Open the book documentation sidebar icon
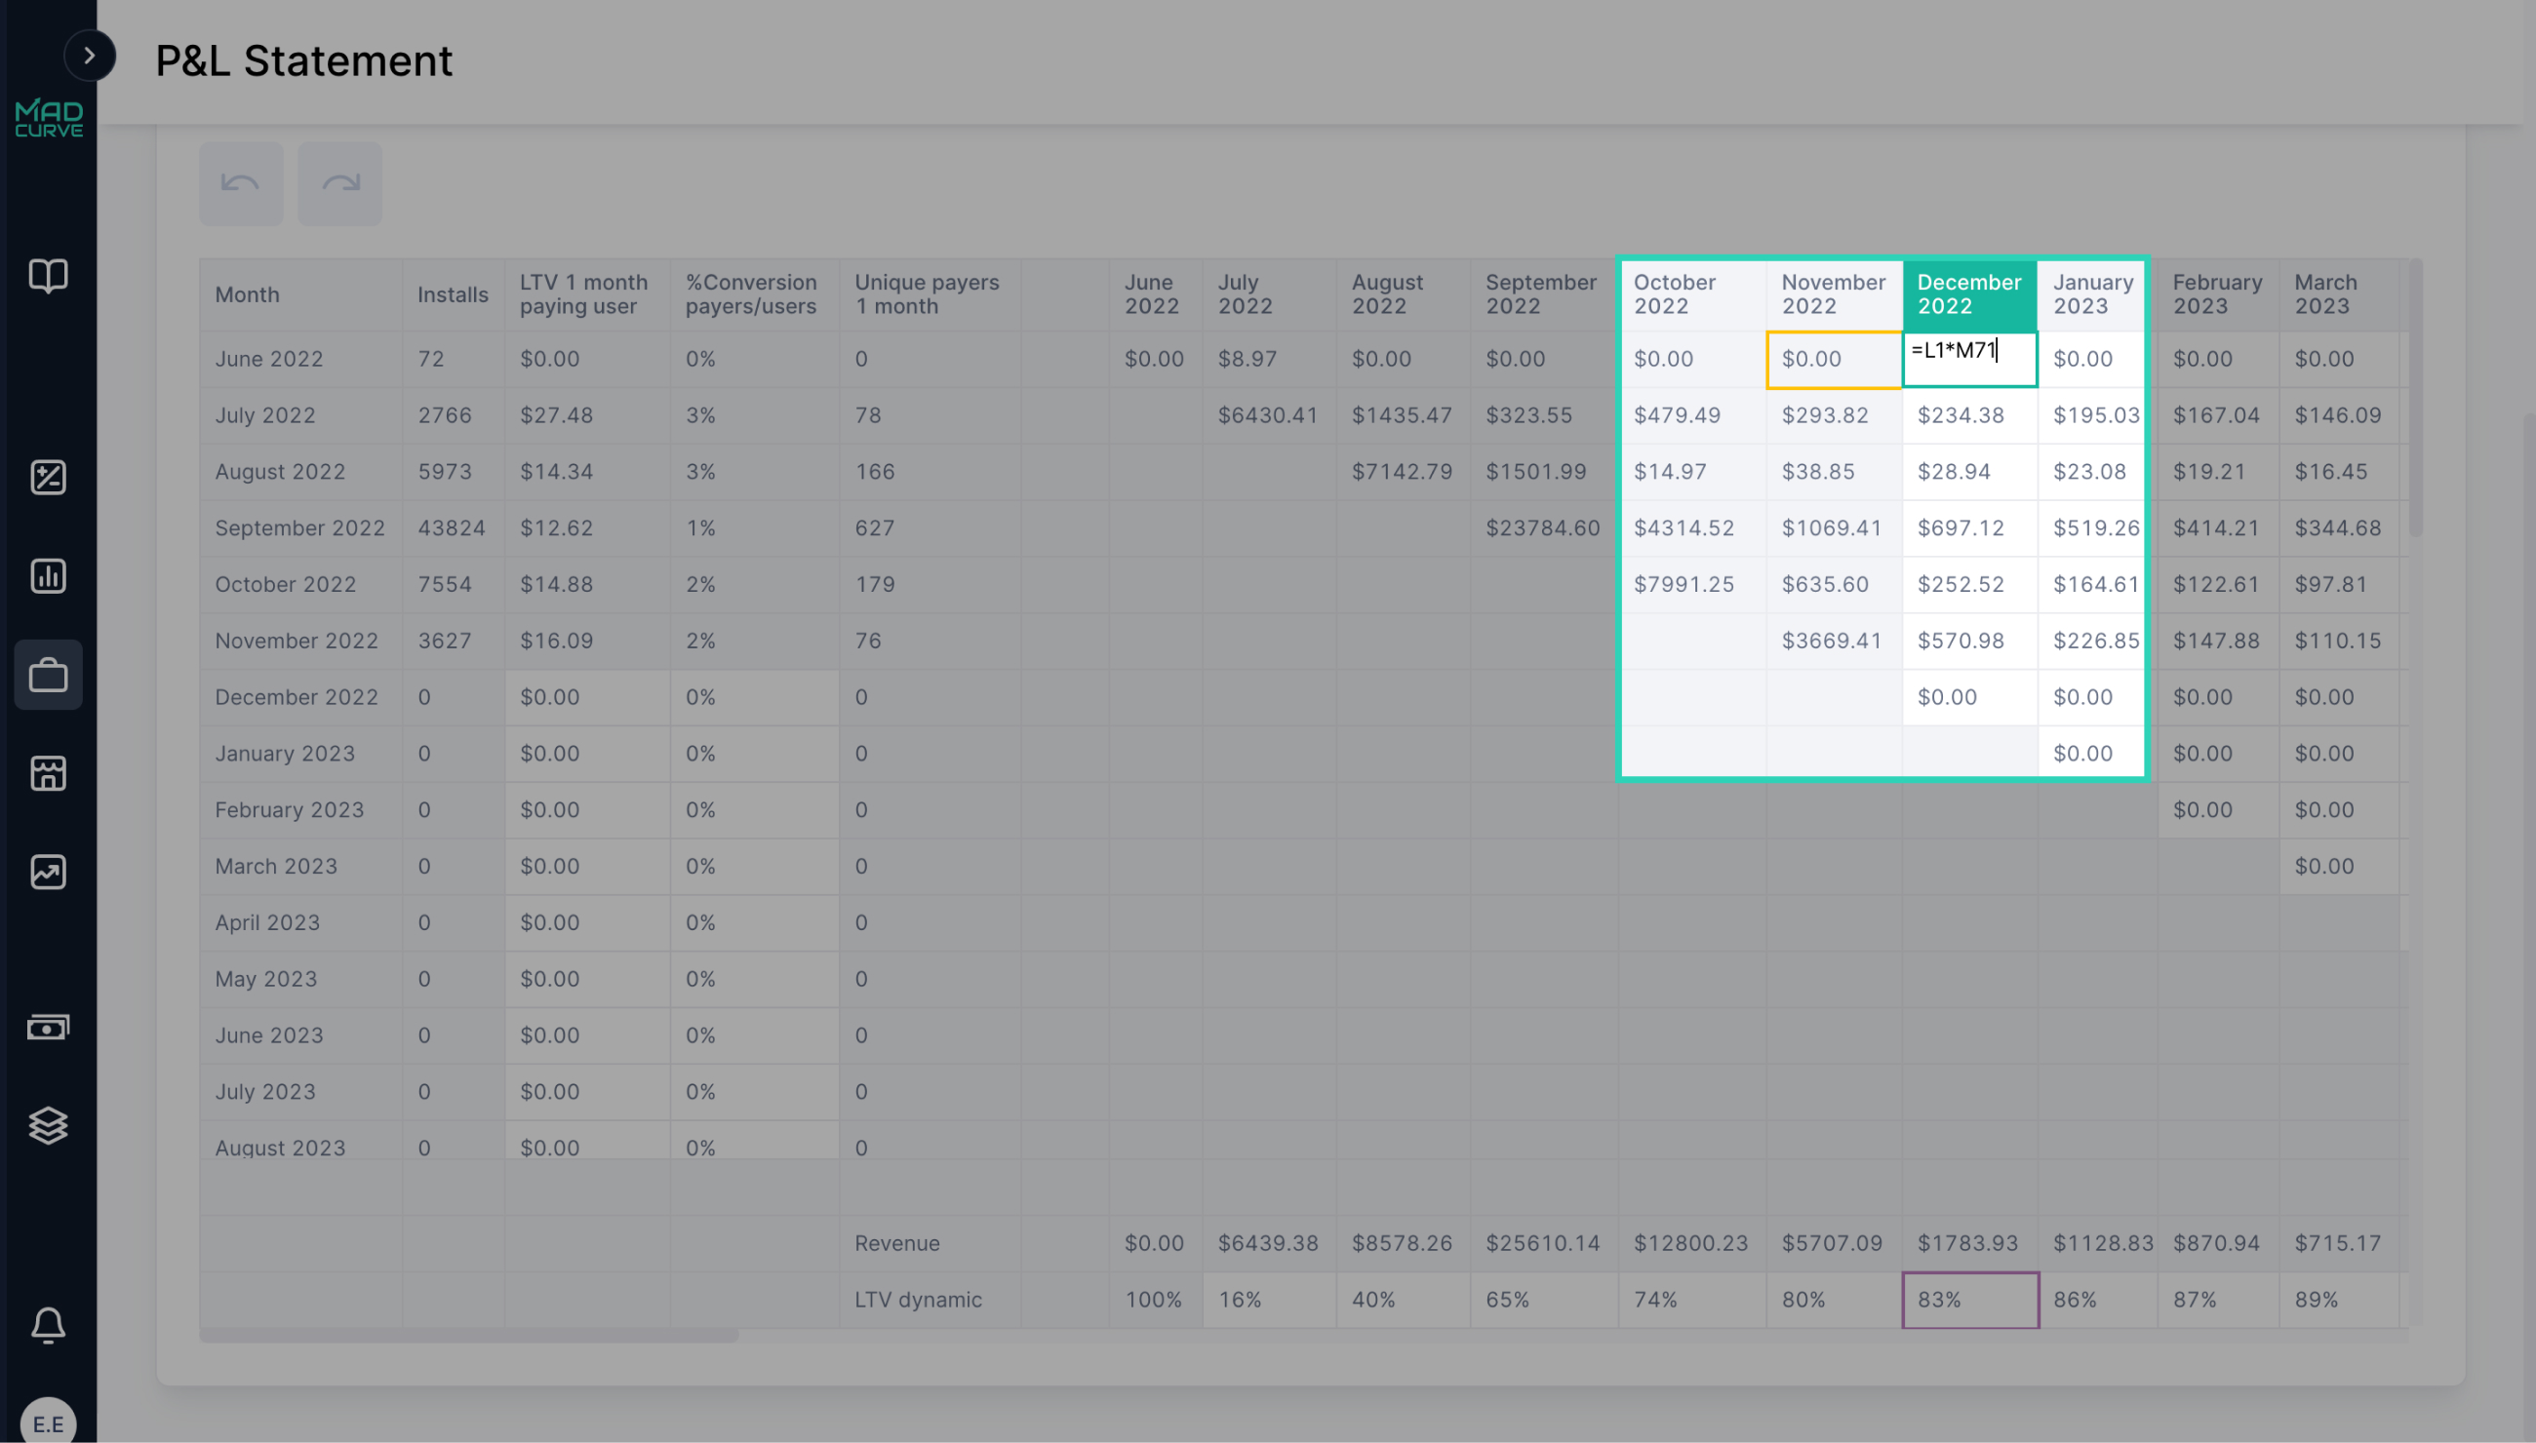This screenshot has width=2536, height=1443. click(48, 276)
